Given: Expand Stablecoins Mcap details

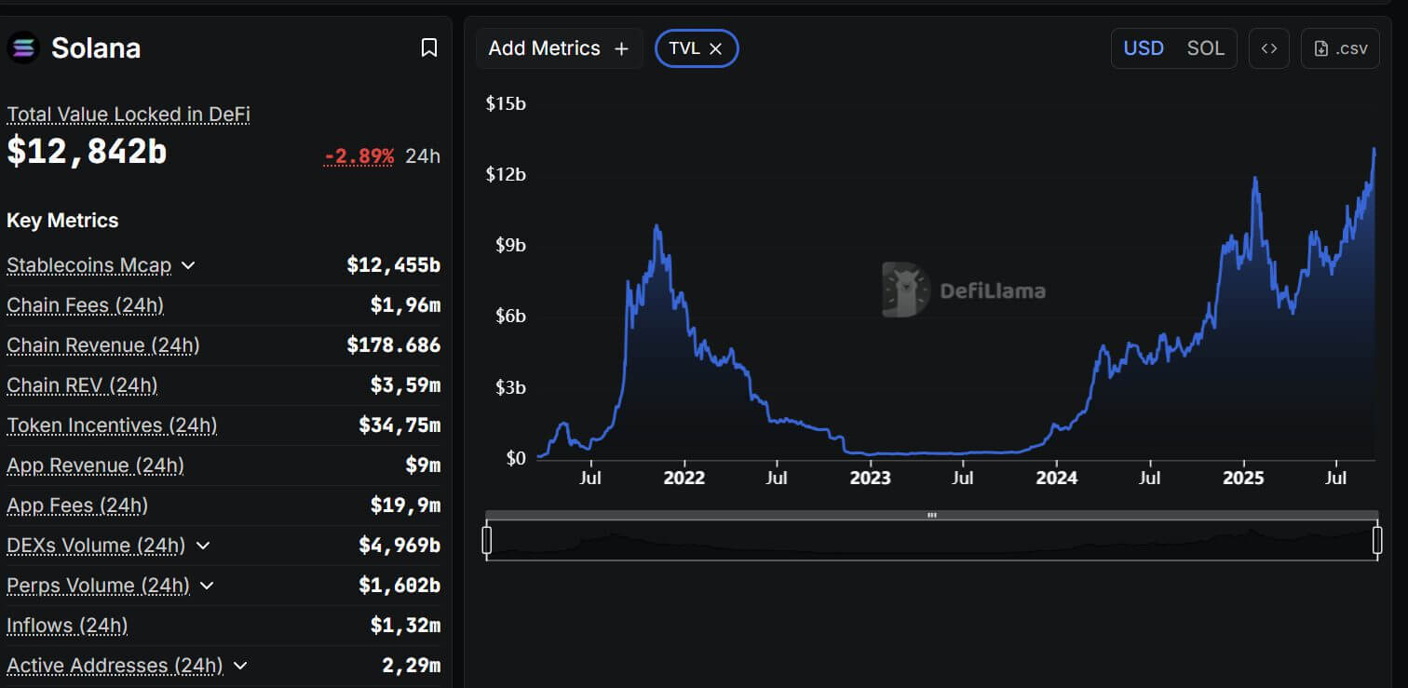Looking at the screenshot, I should point(188,265).
